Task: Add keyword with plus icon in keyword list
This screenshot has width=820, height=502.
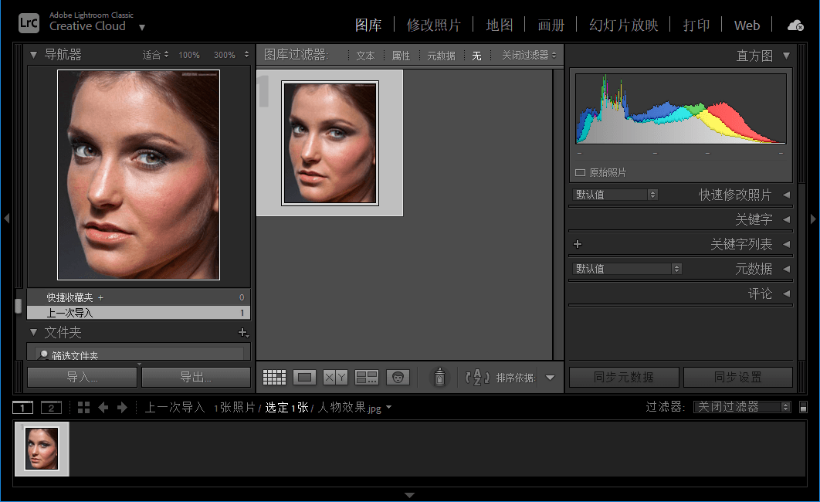Action: pyautogui.click(x=578, y=244)
